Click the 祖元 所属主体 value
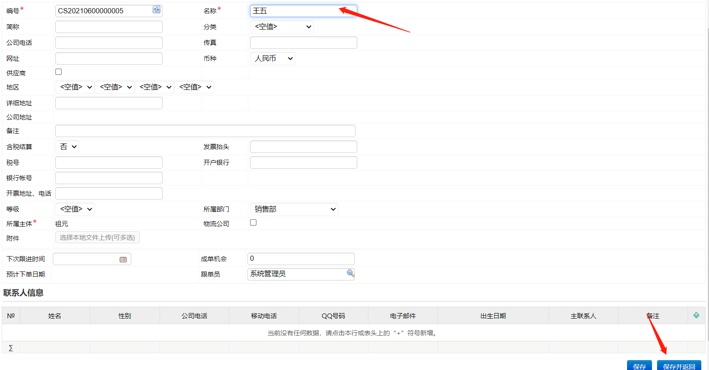 pos(62,224)
